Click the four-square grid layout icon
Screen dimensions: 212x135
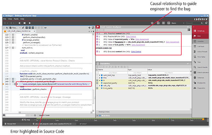click(x=163, y=23)
